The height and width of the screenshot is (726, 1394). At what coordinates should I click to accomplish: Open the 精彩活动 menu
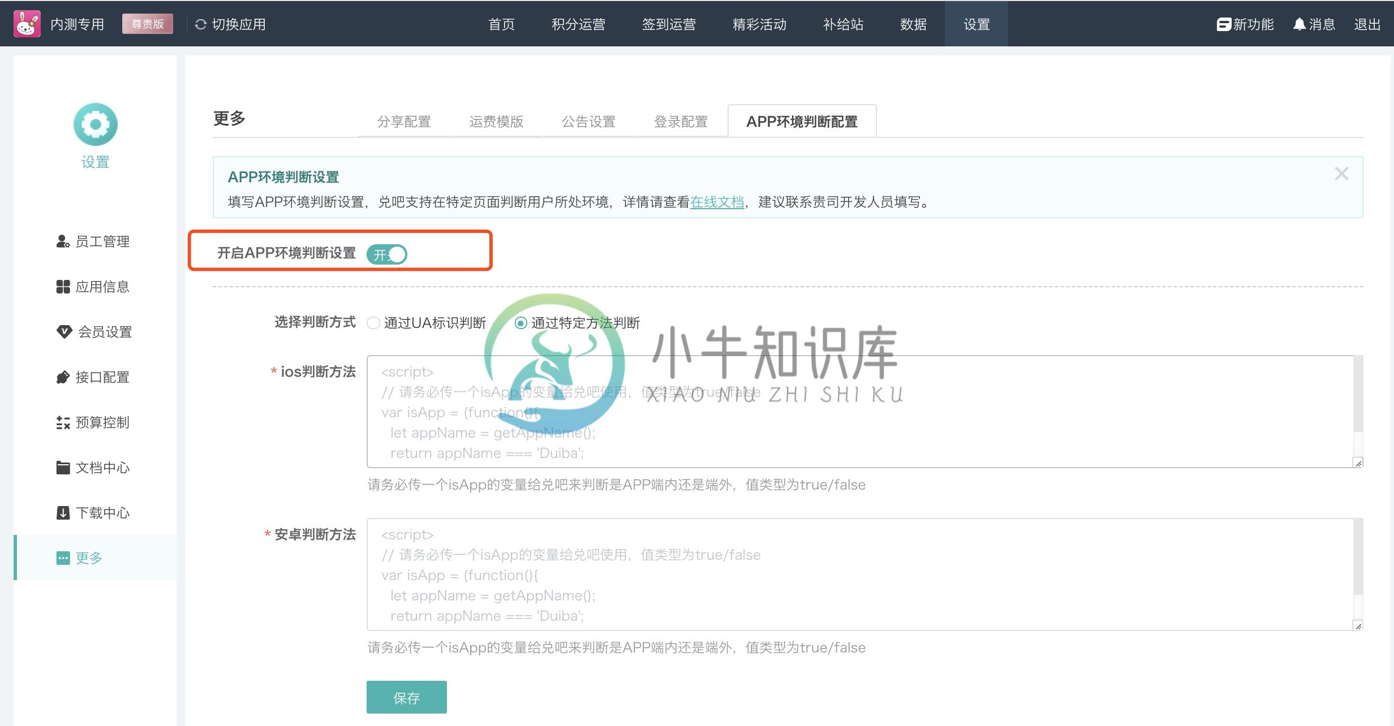click(760, 24)
